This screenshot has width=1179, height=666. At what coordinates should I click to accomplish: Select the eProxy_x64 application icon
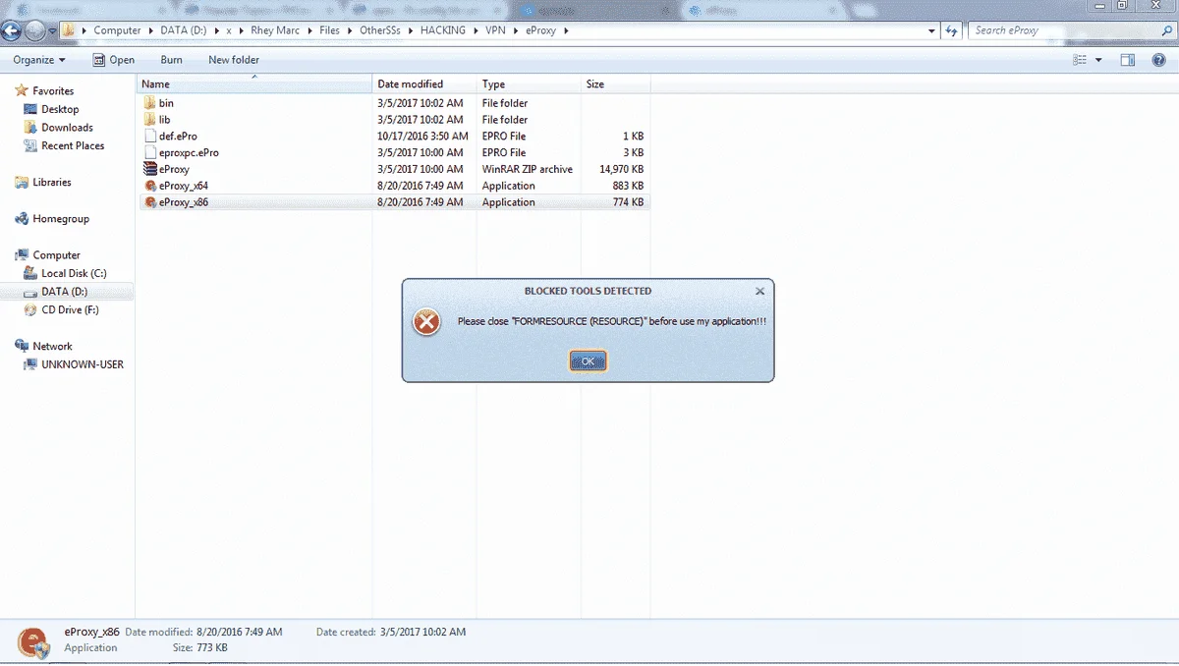tap(149, 186)
